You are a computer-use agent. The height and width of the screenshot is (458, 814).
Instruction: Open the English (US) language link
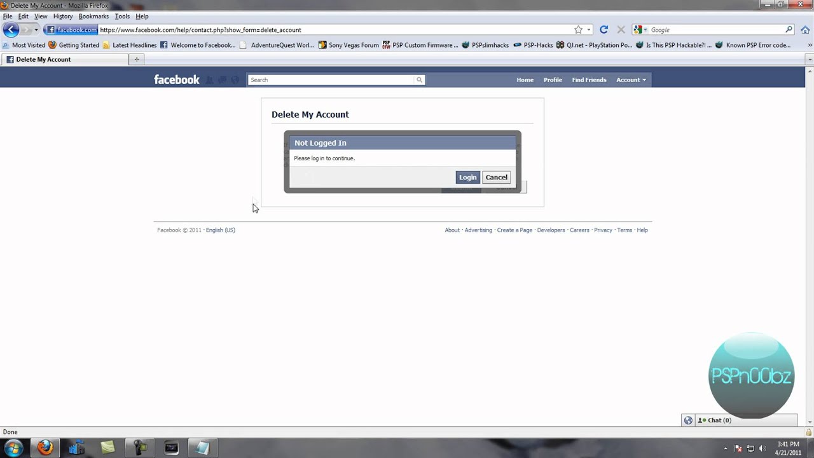[x=220, y=230]
